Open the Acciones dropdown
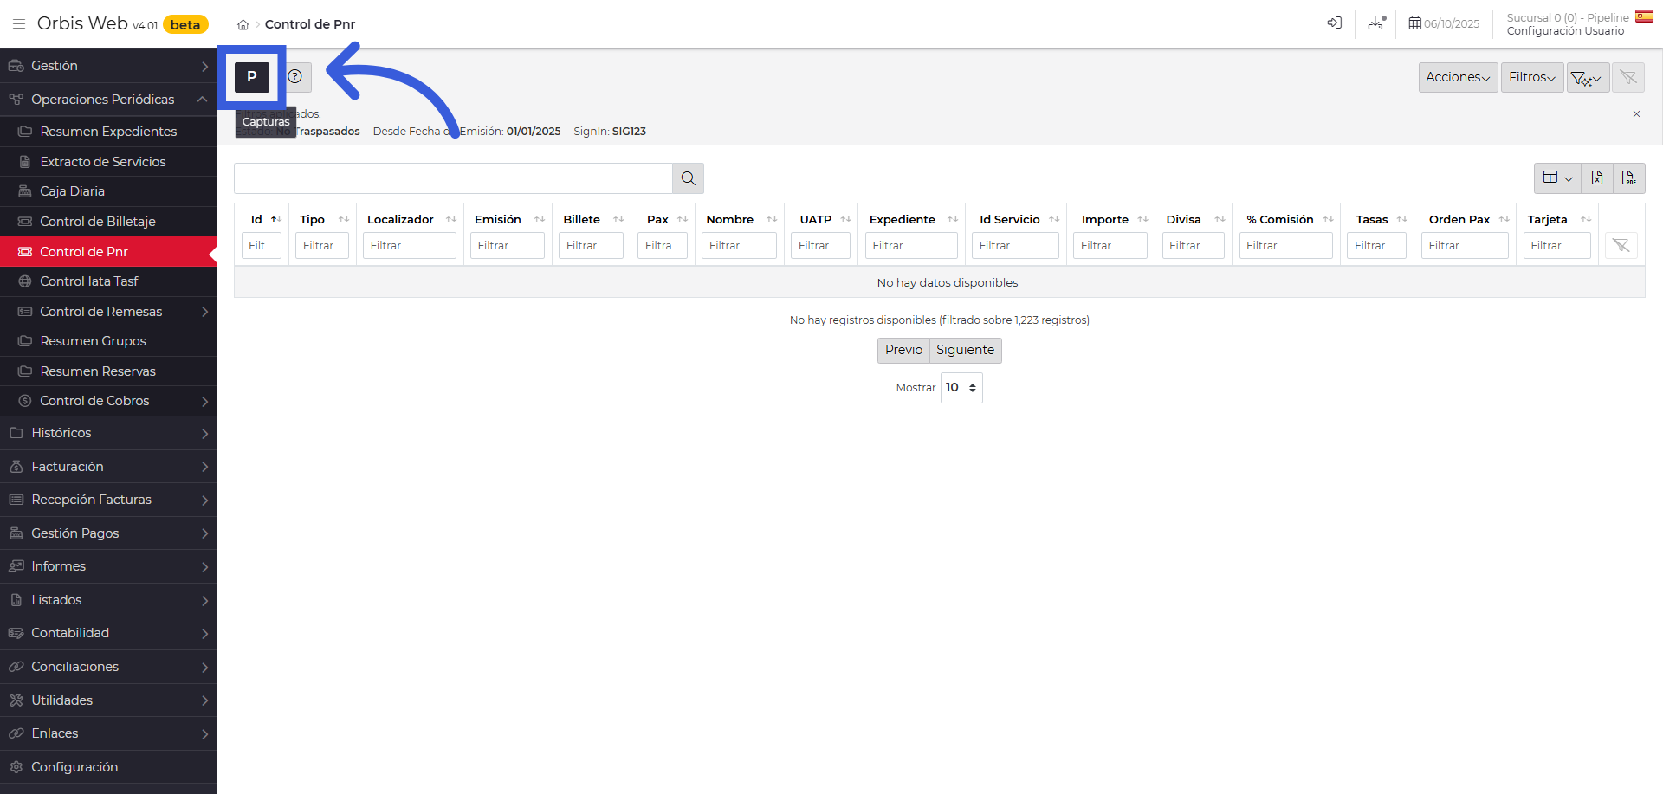 [x=1458, y=78]
